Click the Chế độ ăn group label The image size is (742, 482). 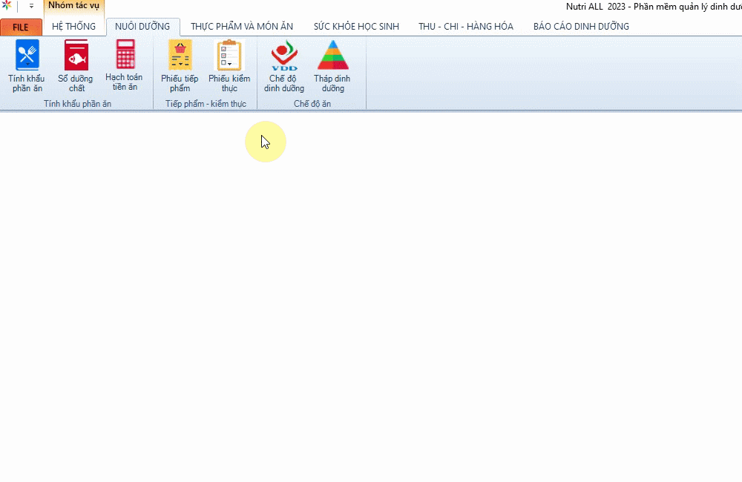312,104
